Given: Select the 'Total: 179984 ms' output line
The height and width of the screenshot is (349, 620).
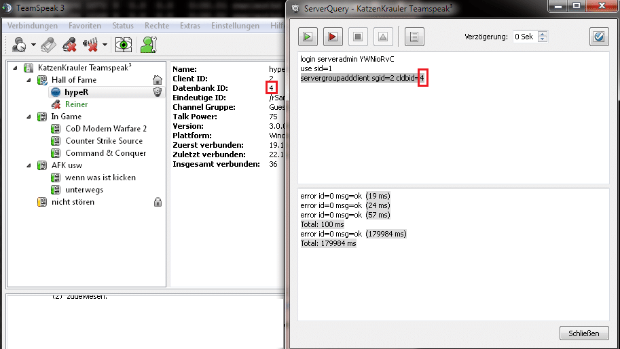Looking at the screenshot, I should (x=328, y=243).
